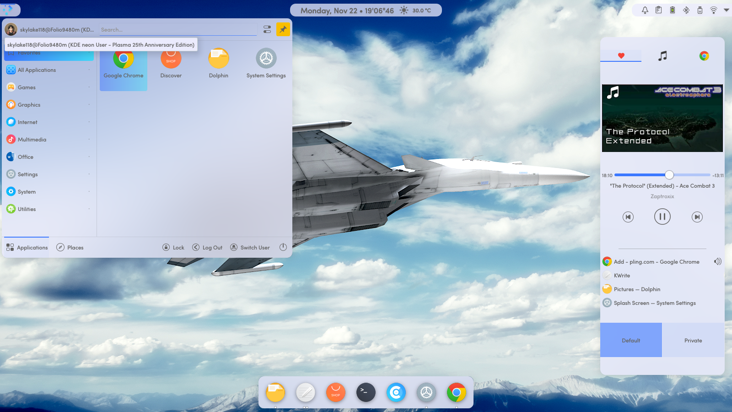
Task: Pause the playing track
Action: (662, 217)
